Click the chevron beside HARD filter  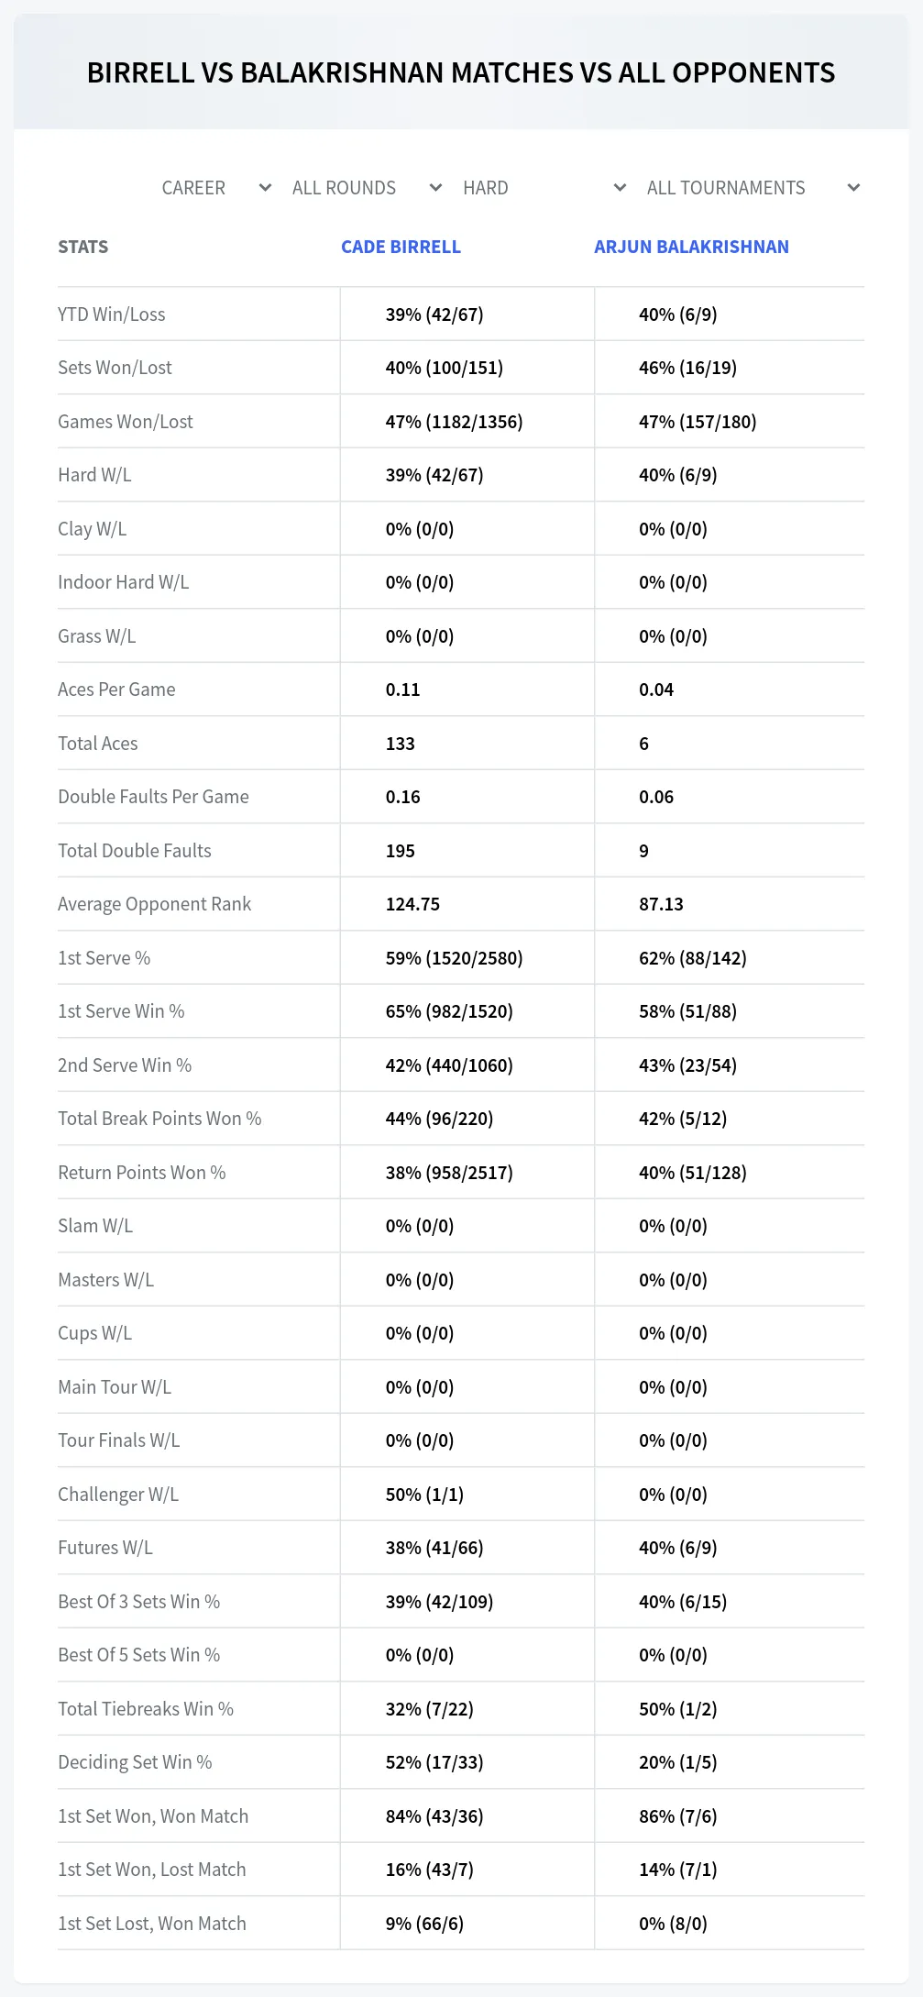620,188
